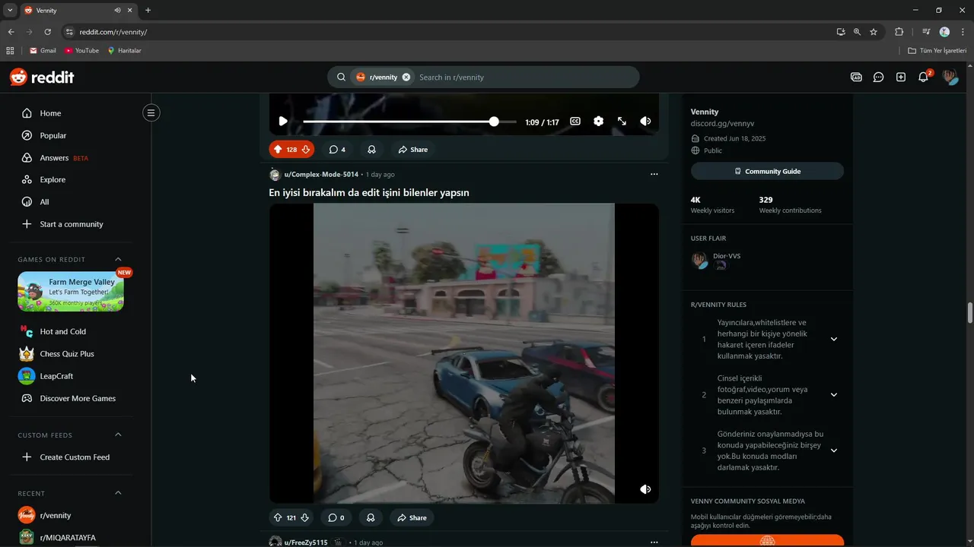Mute the top video player
The image size is (974, 547).
(x=645, y=122)
